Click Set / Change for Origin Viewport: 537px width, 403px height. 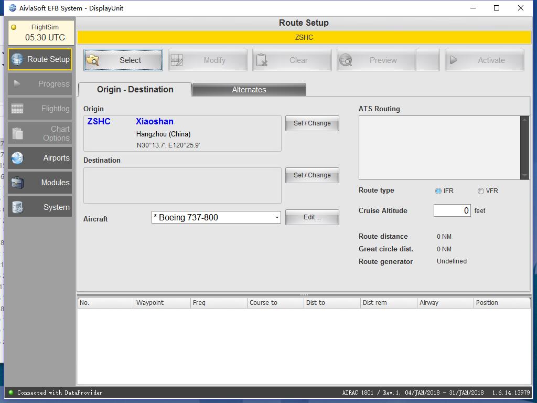click(312, 123)
